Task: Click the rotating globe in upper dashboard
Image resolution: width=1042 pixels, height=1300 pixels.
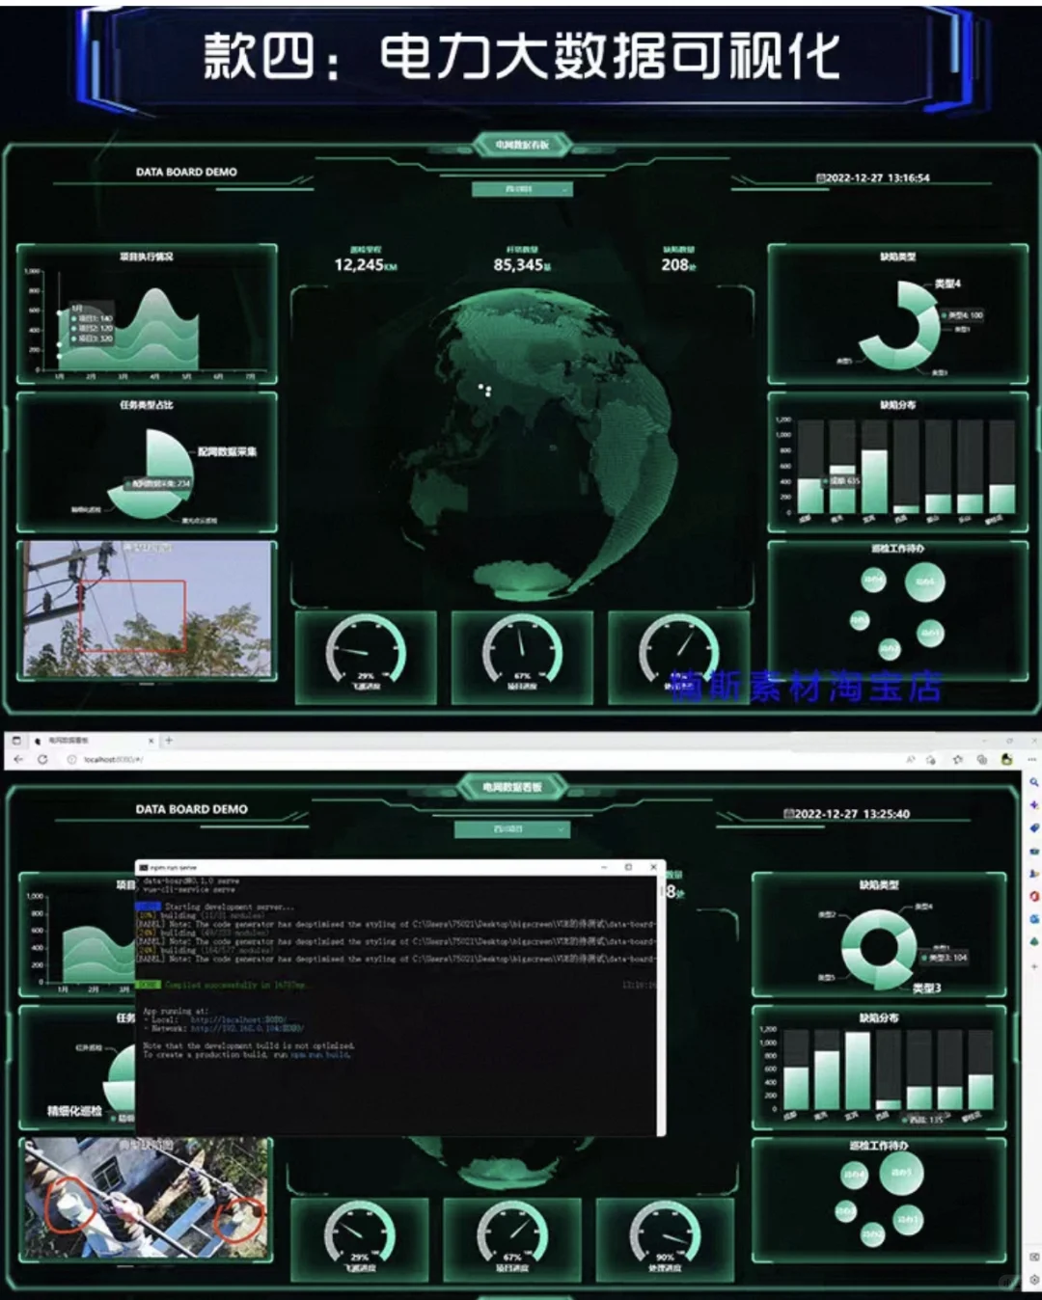Action: coord(538,445)
